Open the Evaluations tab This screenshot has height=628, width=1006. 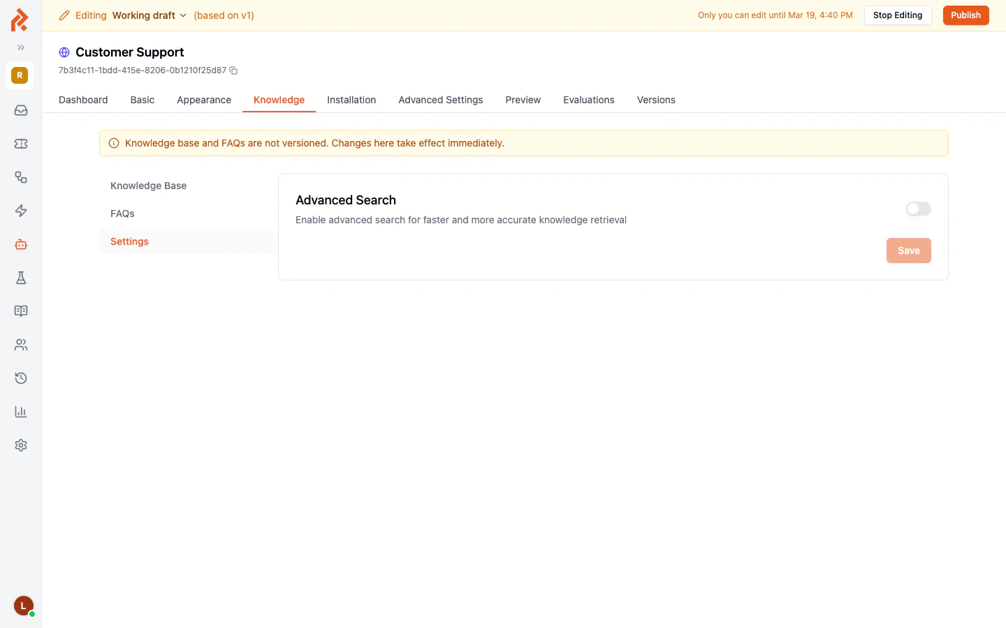588,100
